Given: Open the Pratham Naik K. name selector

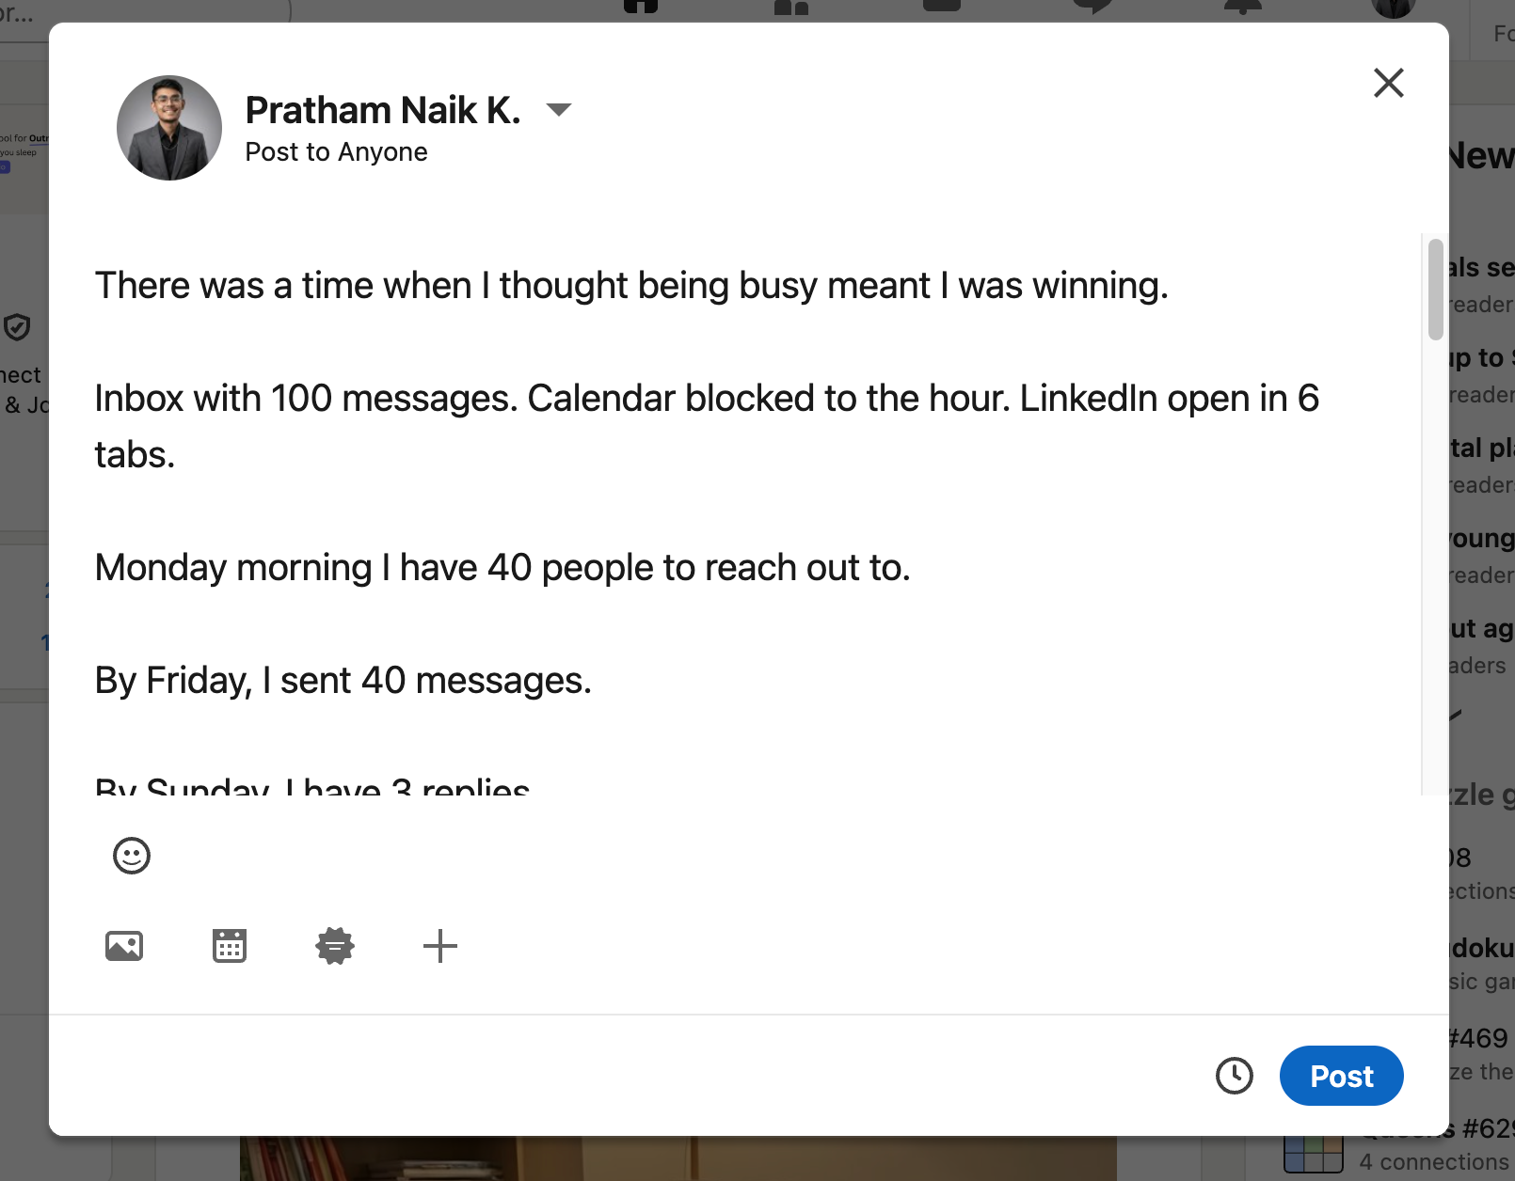Looking at the screenshot, I should 383,110.
